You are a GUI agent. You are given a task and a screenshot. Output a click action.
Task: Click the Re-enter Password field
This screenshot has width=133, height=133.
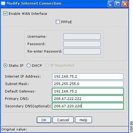[x=82, y=51]
